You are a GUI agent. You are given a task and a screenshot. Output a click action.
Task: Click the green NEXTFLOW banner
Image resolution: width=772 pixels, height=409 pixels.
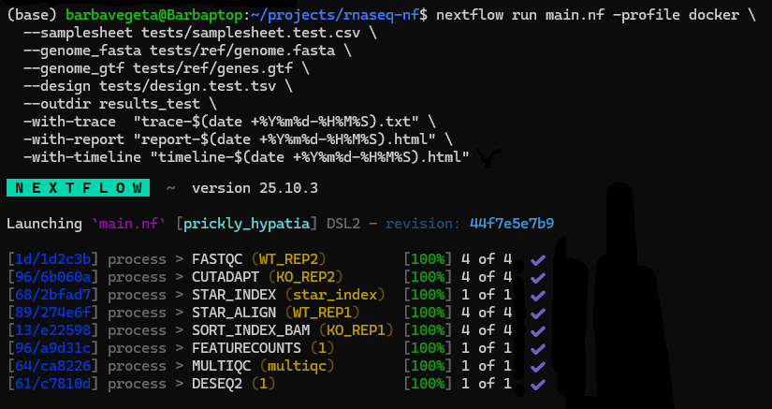click(78, 188)
